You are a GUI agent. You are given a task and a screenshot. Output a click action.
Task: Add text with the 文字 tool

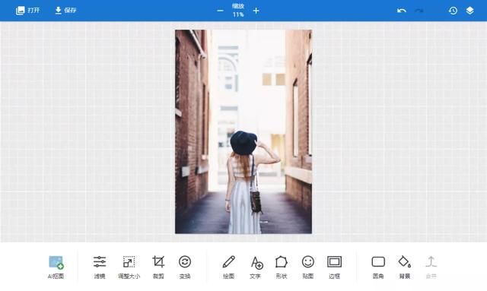tap(256, 267)
